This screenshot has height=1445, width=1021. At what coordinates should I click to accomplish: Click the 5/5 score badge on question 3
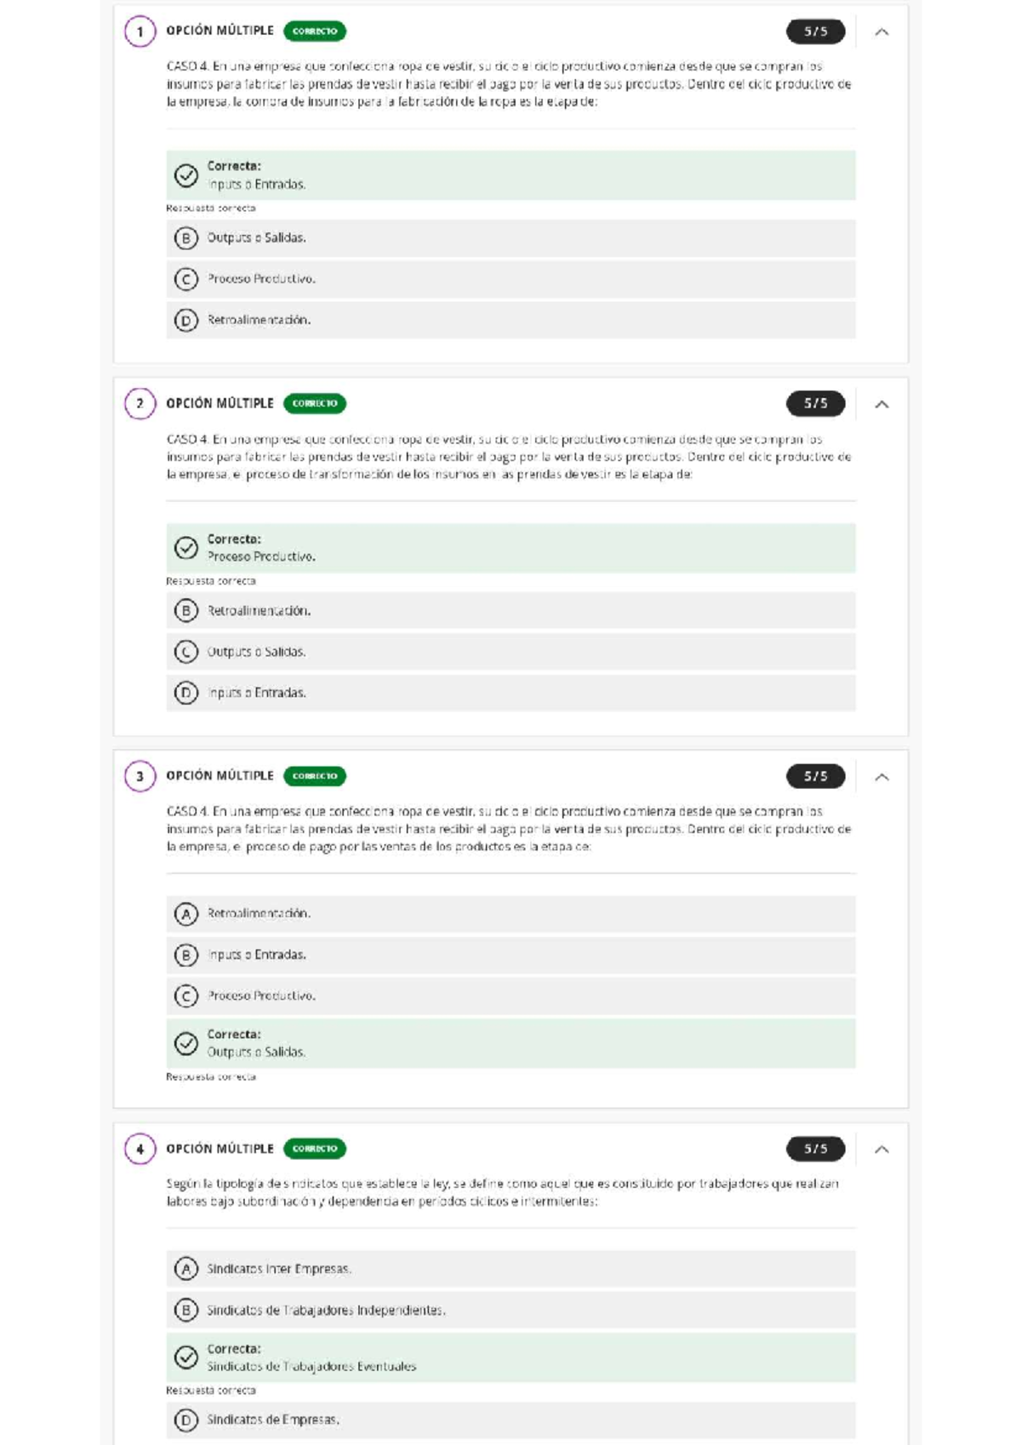tap(815, 777)
